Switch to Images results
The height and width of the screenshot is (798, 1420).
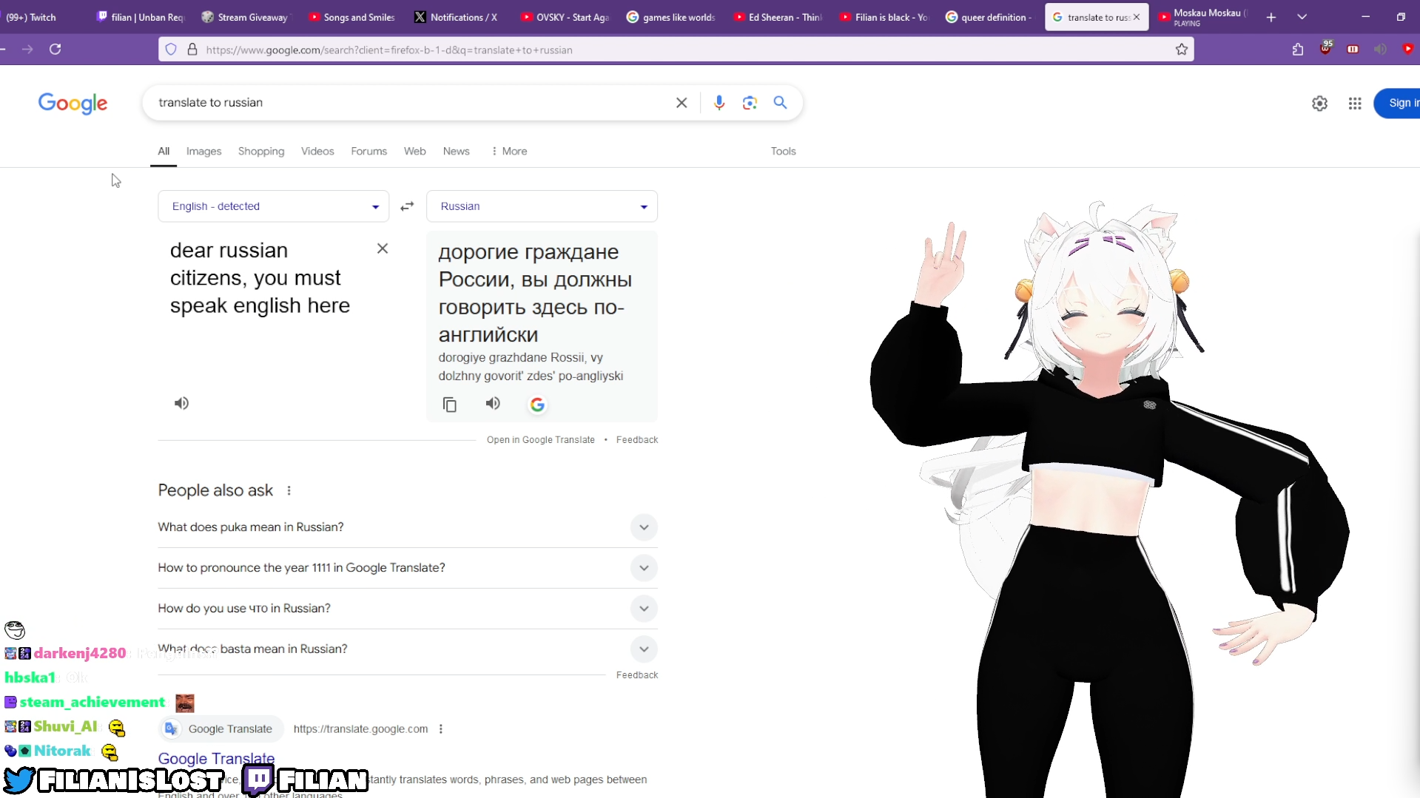point(203,151)
